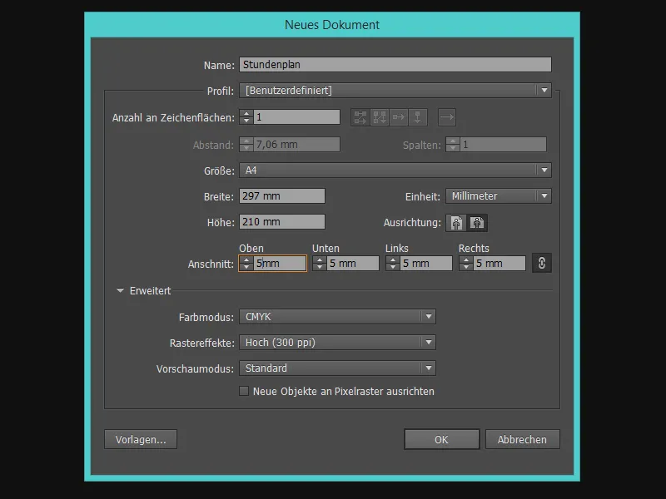
Task: Click the Ausrichtung label
Action: point(412,223)
